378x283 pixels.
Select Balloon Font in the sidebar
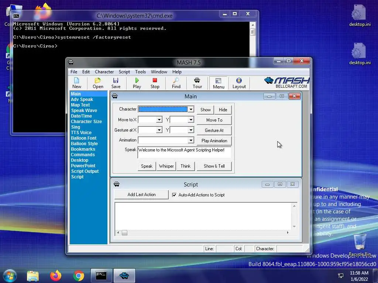(83, 138)
